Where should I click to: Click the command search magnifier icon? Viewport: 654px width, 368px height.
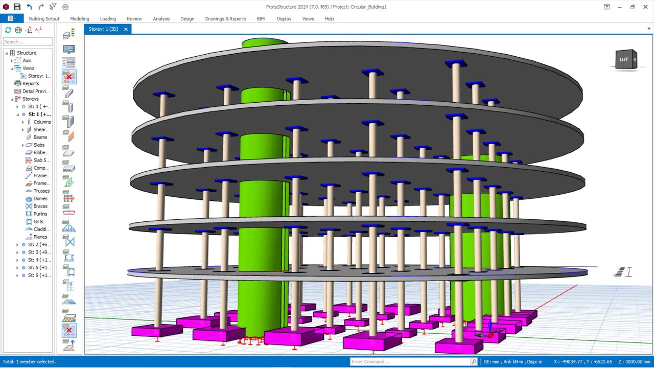click(474, 361)
